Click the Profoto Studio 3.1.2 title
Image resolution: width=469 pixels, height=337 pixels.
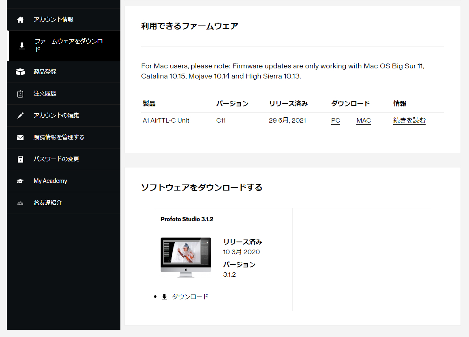click(x=187, y=219)
